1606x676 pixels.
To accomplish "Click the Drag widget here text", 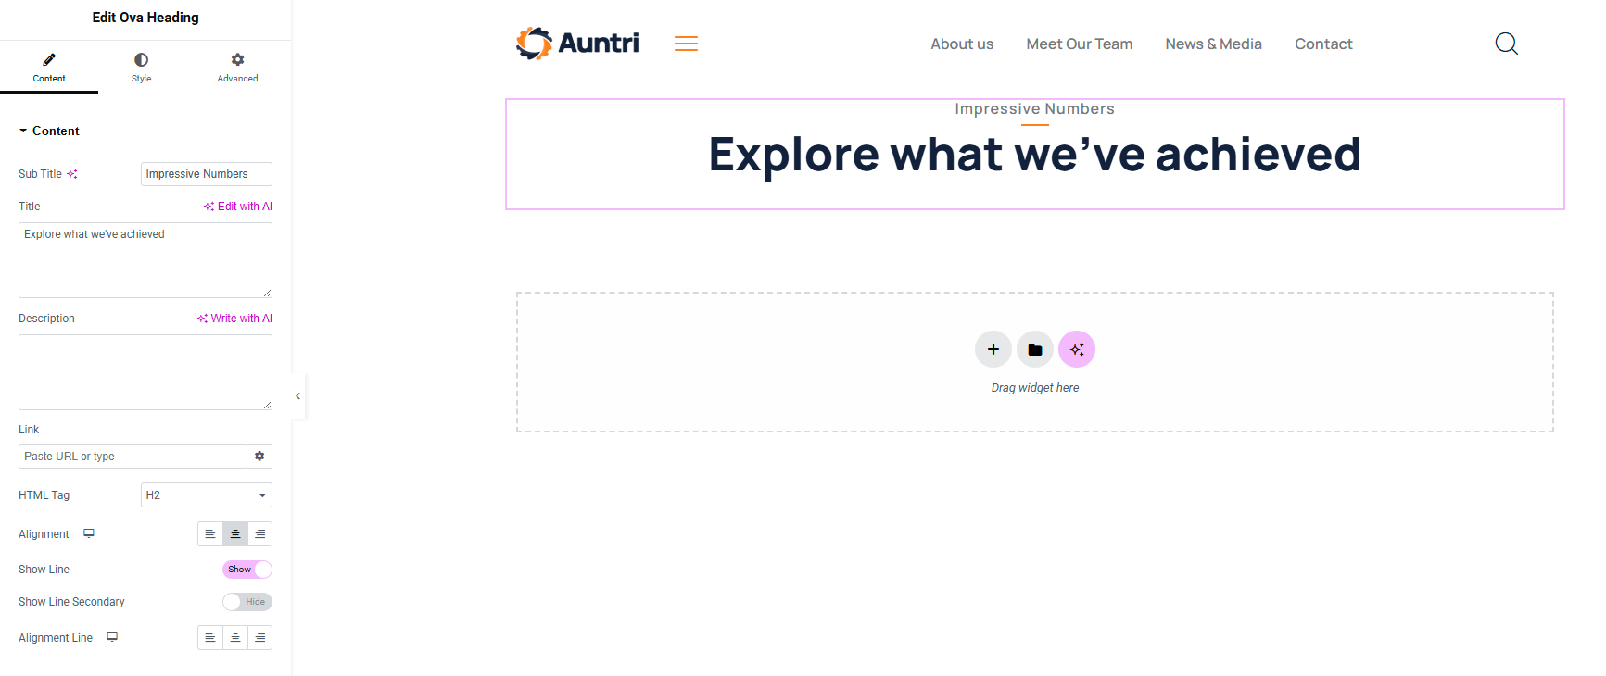I will pyautogui.click(x=1035, y=388).
